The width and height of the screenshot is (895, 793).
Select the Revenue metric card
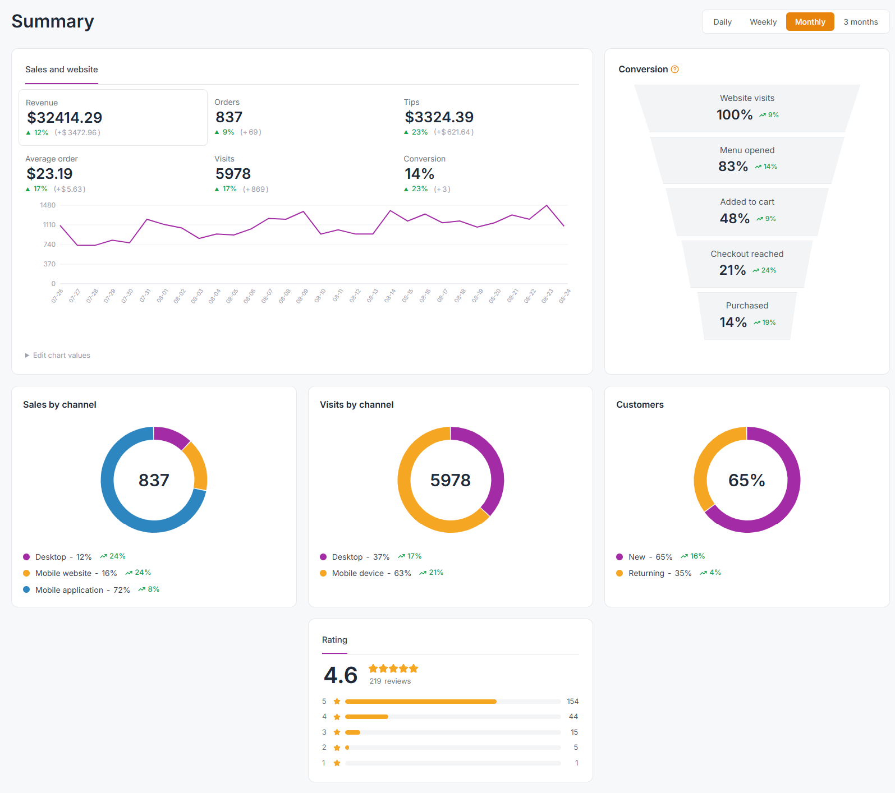coord(113,118)
